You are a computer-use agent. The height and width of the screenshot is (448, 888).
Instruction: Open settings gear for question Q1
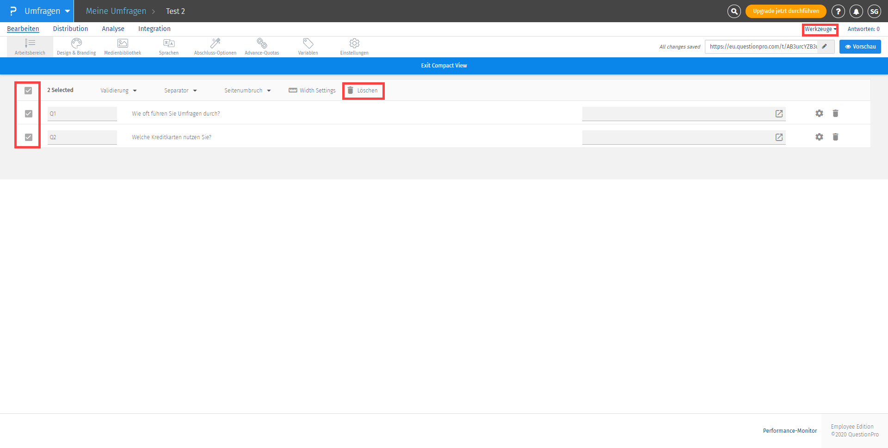point(819,113)
